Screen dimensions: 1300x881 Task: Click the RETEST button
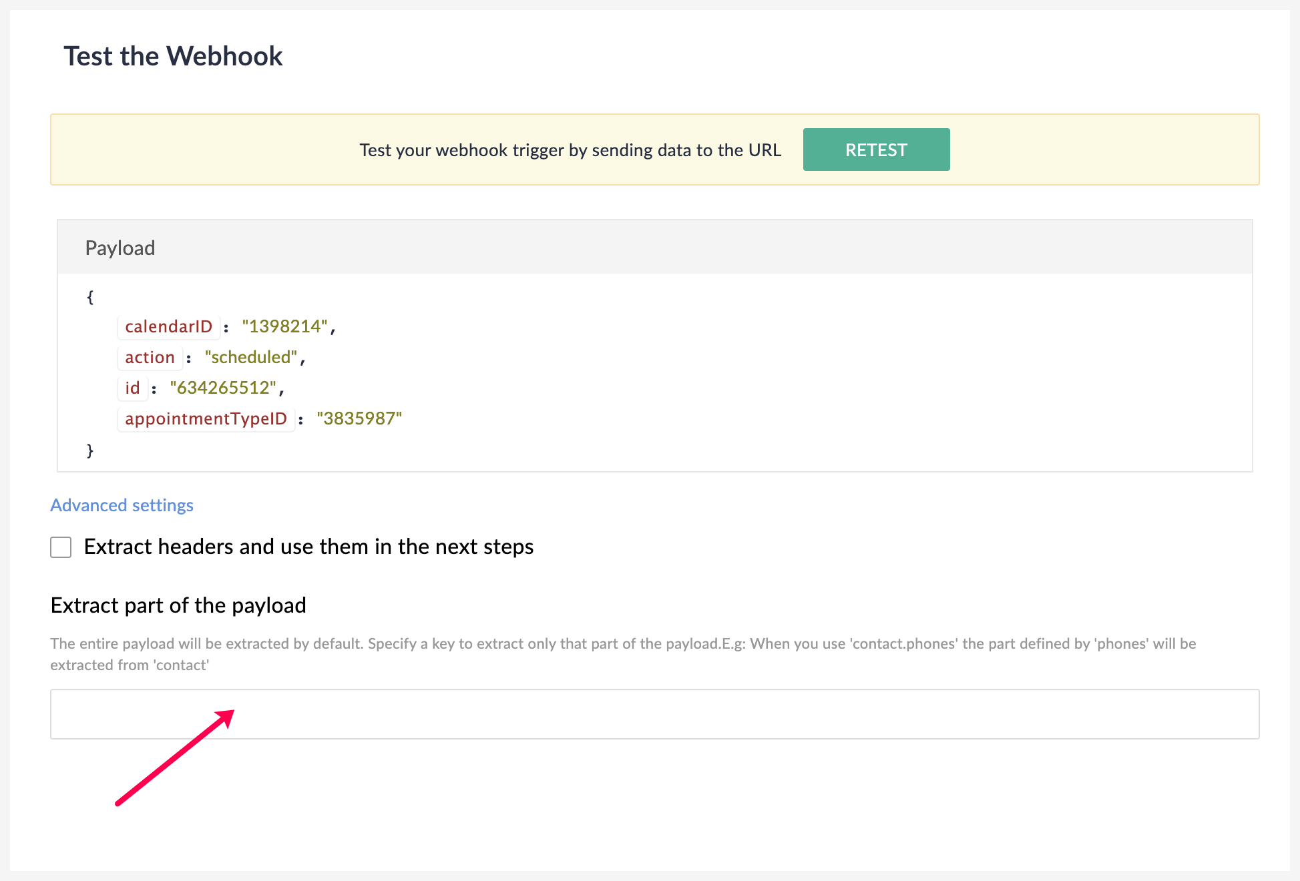[x=876, y=150]
